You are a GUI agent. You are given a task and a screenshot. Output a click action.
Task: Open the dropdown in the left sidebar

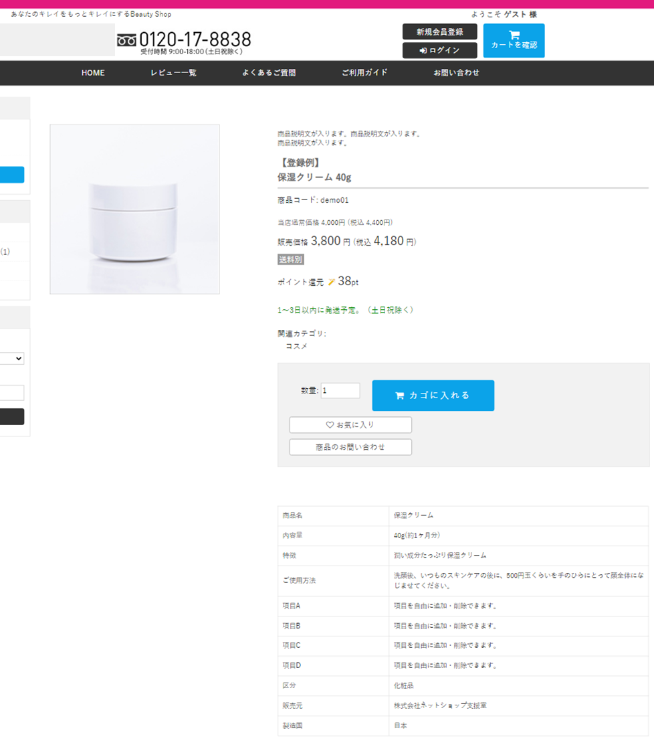coord(12,359)
